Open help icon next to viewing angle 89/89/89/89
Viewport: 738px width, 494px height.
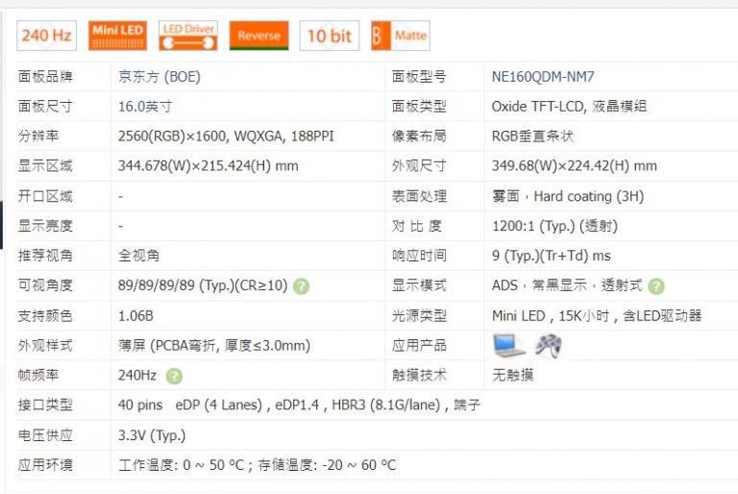[301, 285]
